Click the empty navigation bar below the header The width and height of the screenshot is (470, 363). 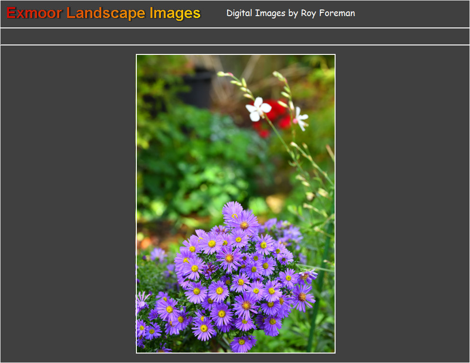click(235, 36)
